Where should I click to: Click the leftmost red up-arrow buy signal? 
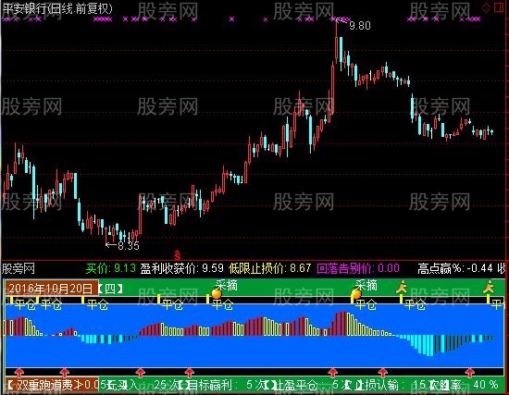(19, 372)
